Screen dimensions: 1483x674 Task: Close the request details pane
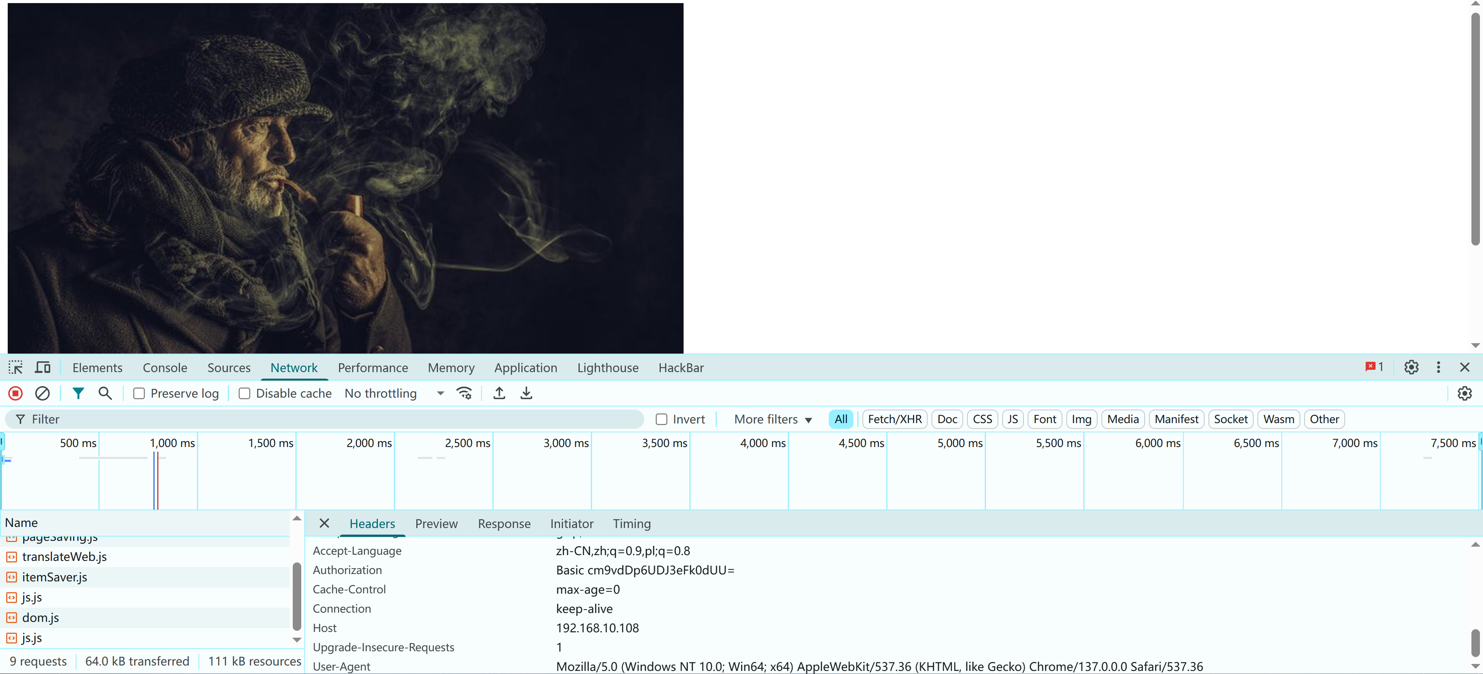[x=324, y=523]
